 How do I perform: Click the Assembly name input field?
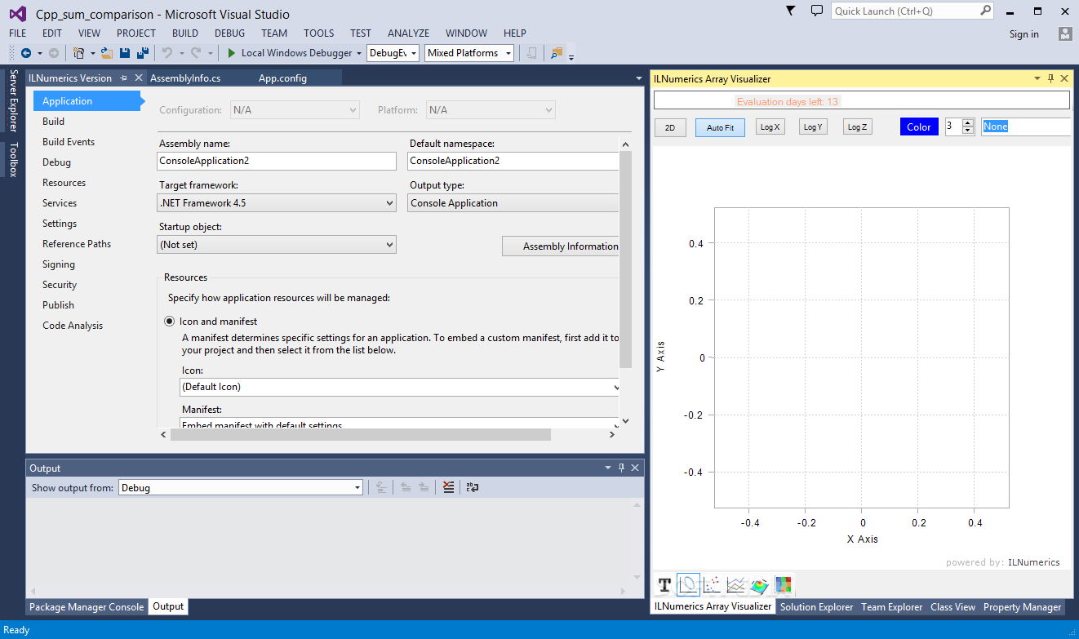(x=277, y=161)
